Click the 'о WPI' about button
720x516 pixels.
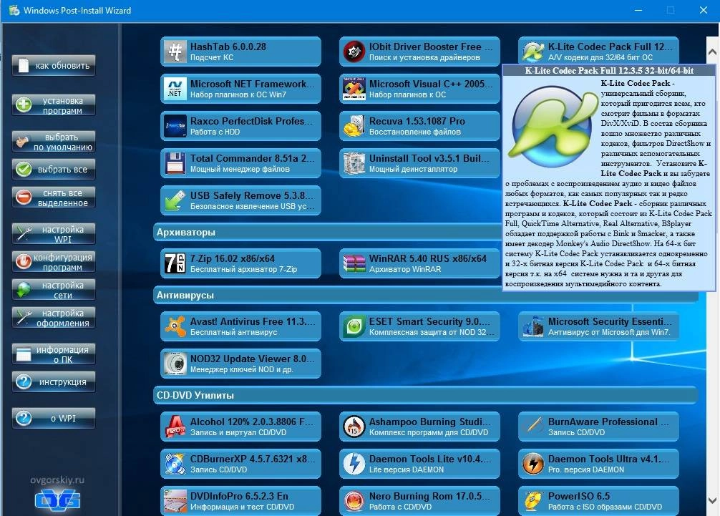(x=54, y=418)
